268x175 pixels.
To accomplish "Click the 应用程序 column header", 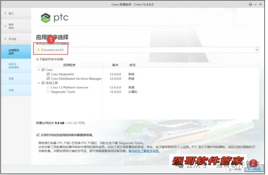I will 69,65.
